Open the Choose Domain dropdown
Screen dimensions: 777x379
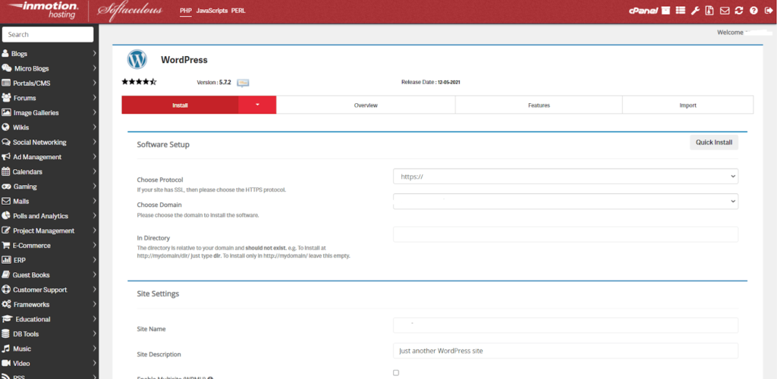tap(565, 202)
